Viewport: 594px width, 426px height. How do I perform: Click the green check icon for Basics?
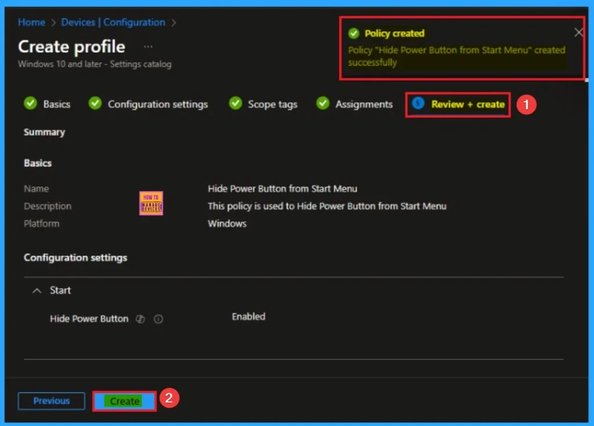30,103
